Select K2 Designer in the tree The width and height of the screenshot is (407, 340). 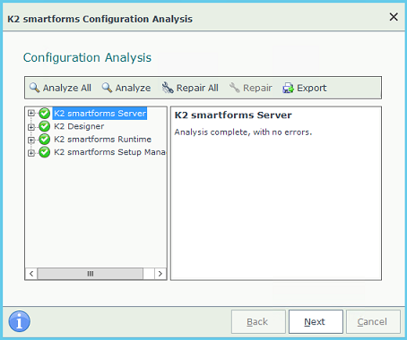tap(79, 126)
